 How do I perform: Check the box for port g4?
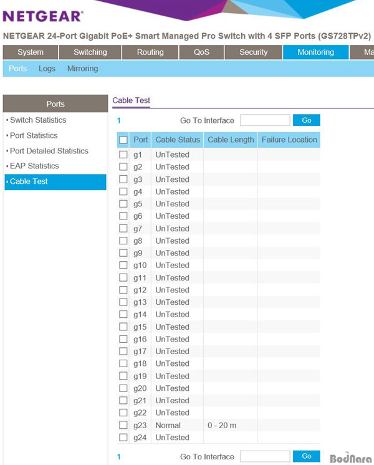(x=123, y=191)
